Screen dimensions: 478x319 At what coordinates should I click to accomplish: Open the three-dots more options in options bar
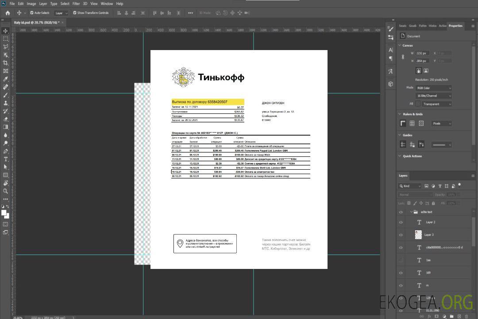190,13
